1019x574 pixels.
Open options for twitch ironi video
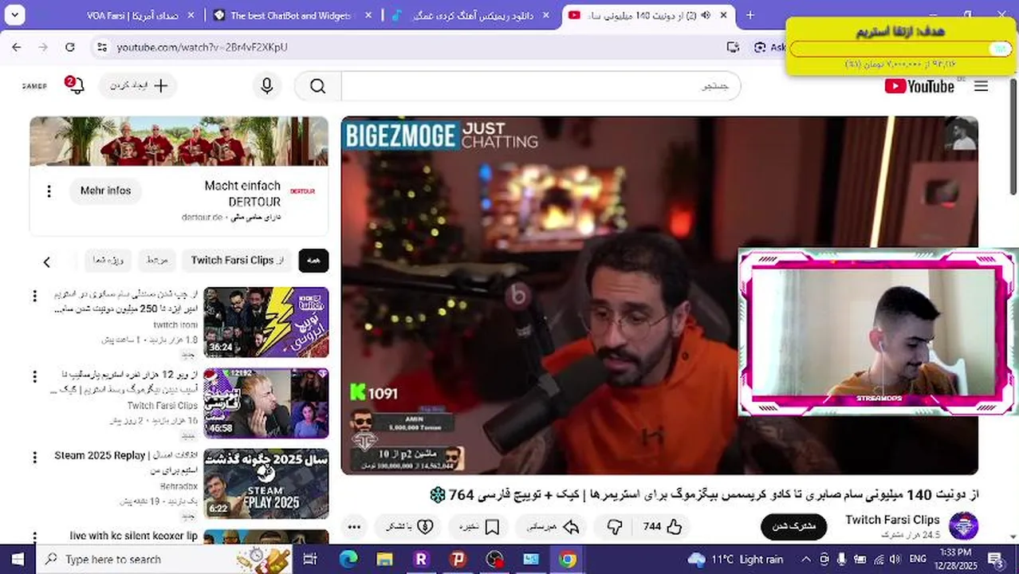(34, 297)
